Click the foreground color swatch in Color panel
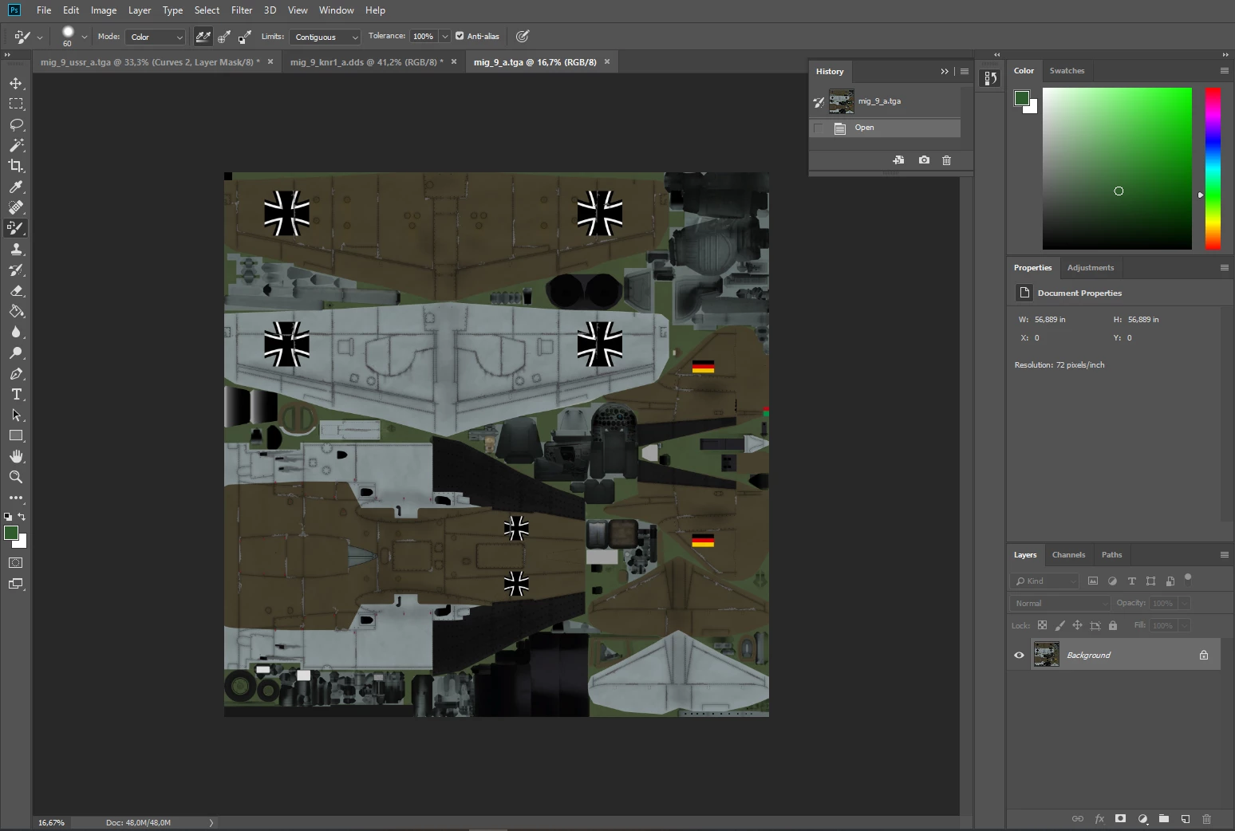This screenshot has width=1235, height=831. (1022, 98)
